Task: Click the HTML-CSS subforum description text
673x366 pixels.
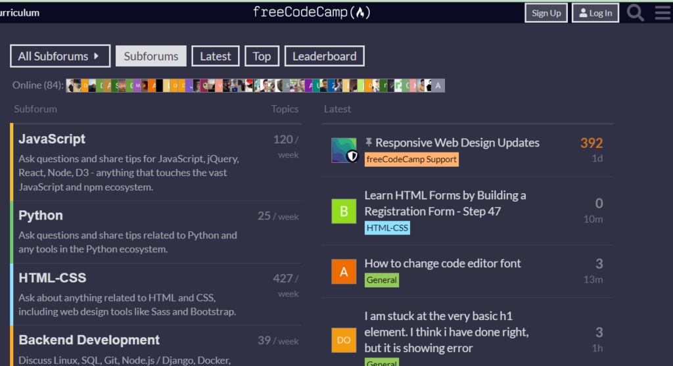Action: tap(127, 305)
